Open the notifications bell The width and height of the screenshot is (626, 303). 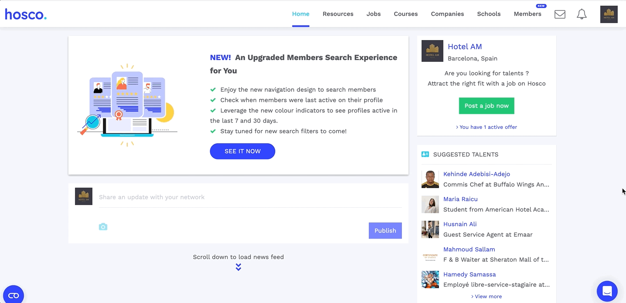[582, 14]
